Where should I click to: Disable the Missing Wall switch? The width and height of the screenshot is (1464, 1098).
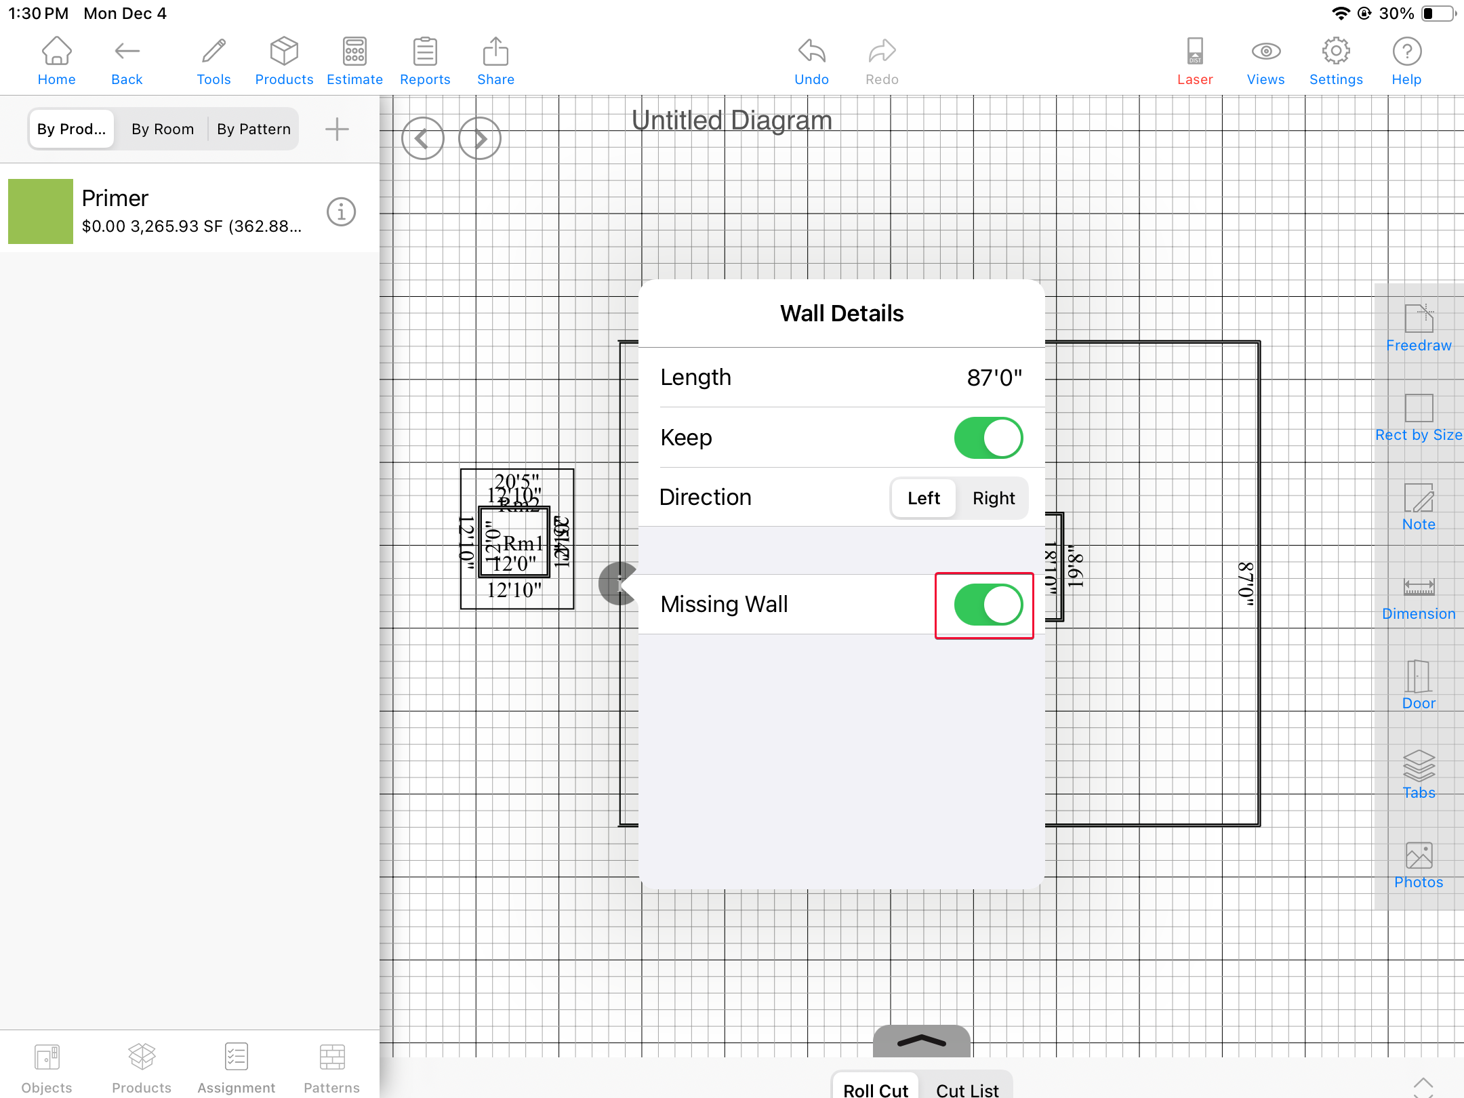pos(988,605)
